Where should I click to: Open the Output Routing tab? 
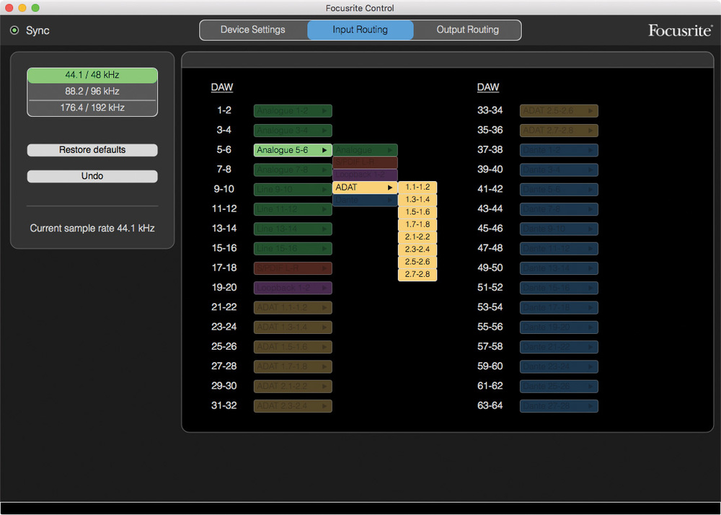(467, 30)
